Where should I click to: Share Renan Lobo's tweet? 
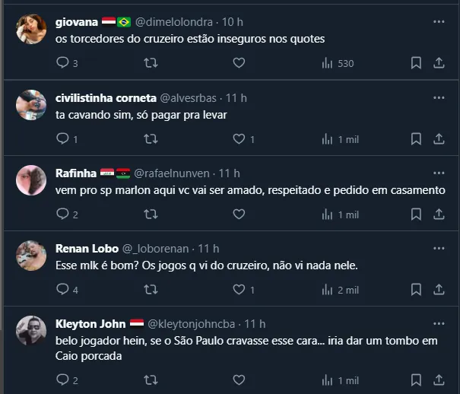pos(439,290)
